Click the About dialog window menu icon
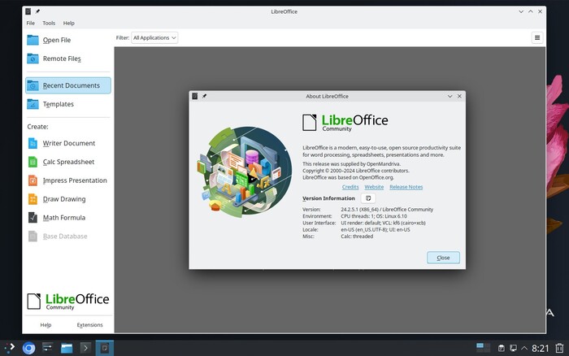This screenshot has height=356, width=569. (x=195, y=96)
